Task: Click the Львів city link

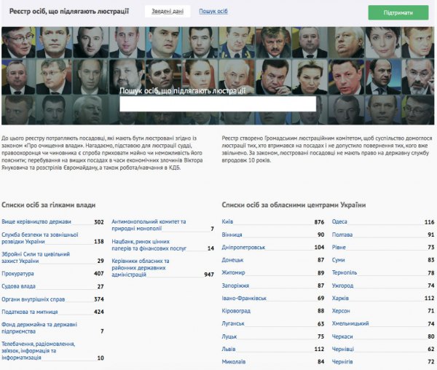Action: [229, 349]
